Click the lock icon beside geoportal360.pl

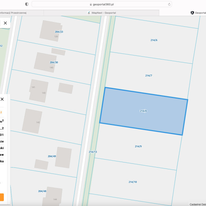pos(91,4)
